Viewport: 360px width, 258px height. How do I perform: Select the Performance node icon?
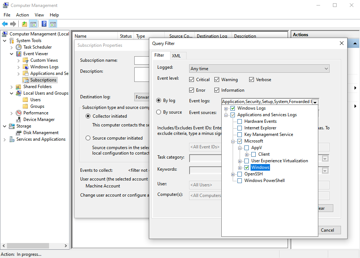pos(19,113)
